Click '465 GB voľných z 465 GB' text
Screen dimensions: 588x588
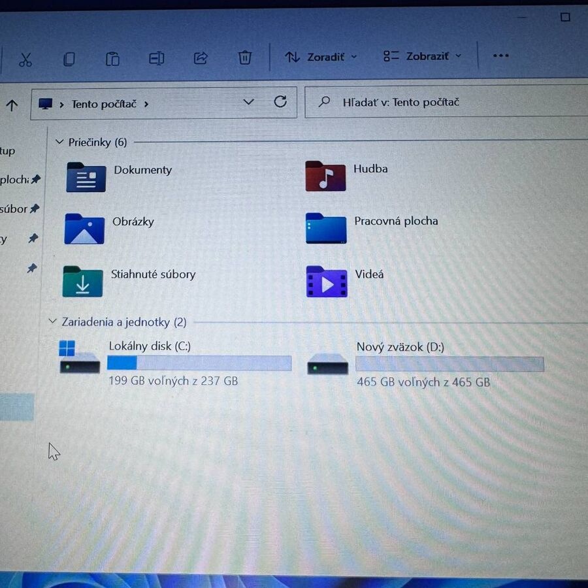tap(423, 382)
